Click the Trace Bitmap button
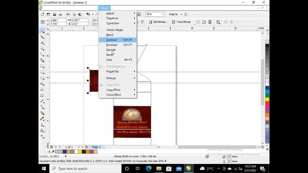The image size is (308, 173). click(181, 22)
